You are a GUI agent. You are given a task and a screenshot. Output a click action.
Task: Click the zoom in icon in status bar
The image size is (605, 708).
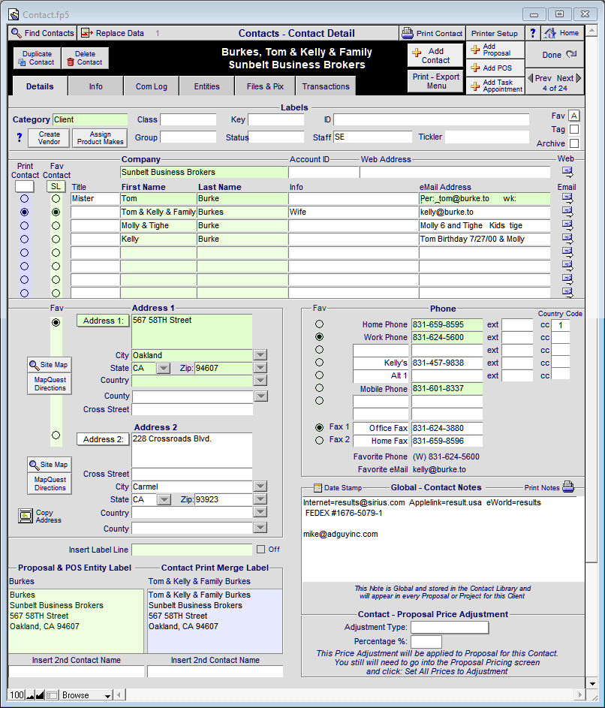[x=41, y=695]
